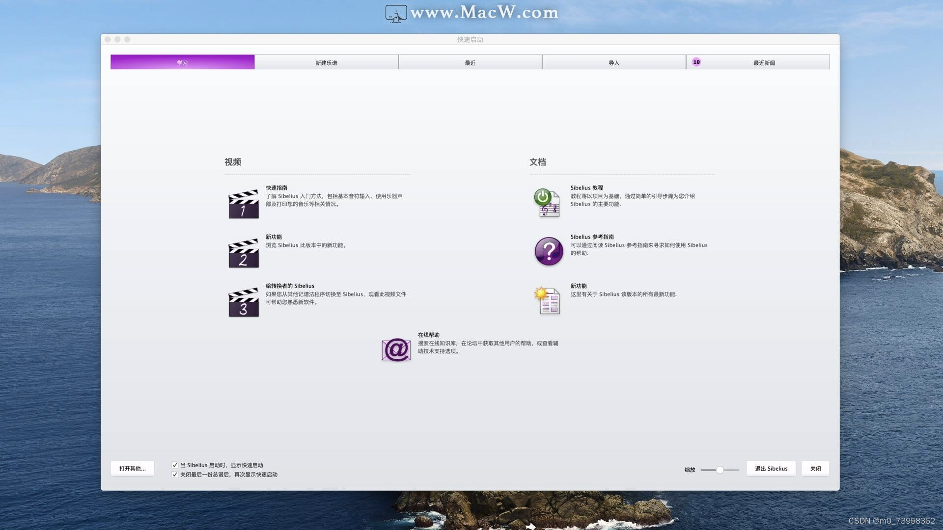Click the Sibelius 参考指南 title text

(592, 237)
